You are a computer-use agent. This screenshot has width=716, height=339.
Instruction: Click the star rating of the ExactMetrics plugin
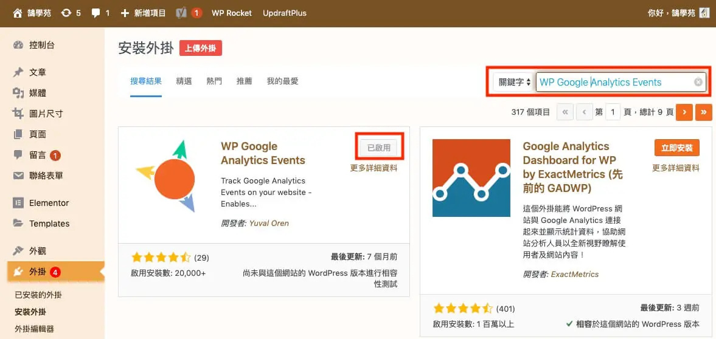(463, 308)
